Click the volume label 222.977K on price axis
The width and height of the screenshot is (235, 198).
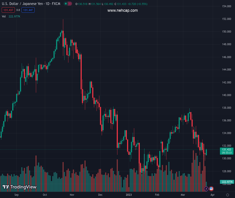point(227,182)
